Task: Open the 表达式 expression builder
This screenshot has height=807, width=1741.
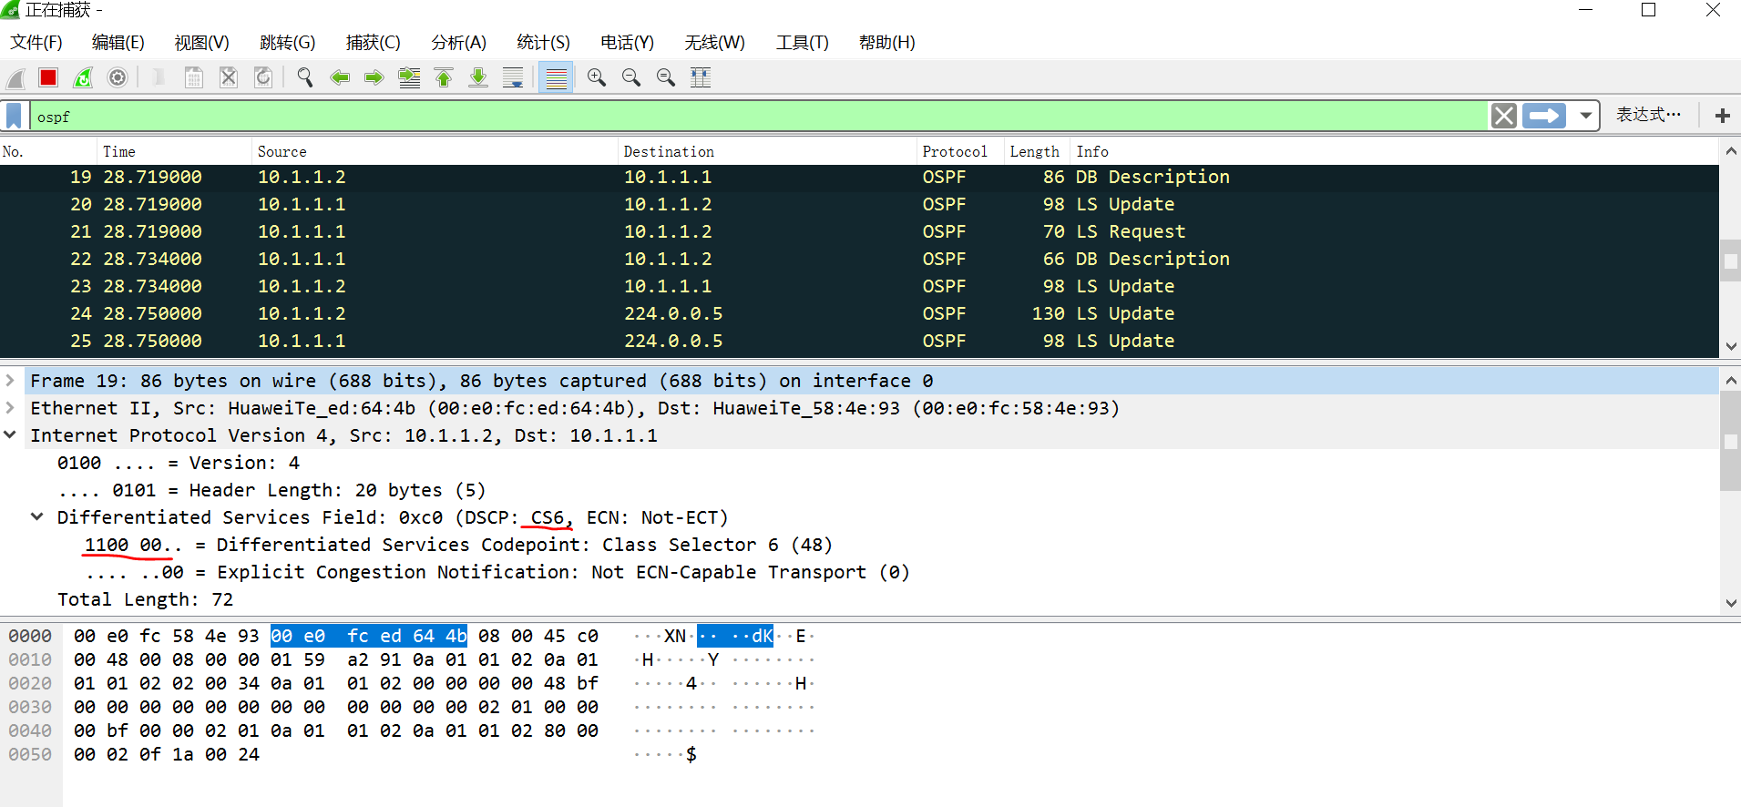Action: coord(1648,115)
